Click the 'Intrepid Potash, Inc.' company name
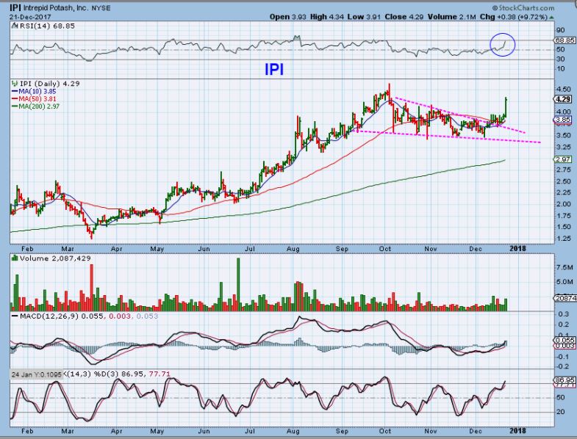577x439 pixels. (x=55, y=7)
